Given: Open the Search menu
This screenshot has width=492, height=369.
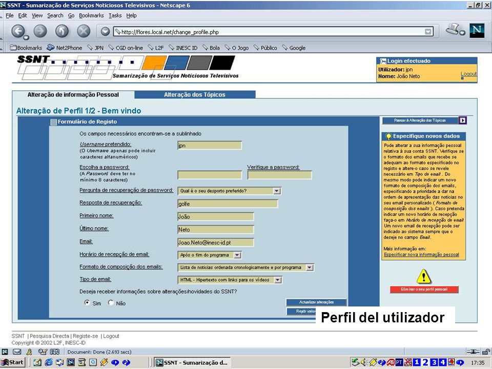Looking at the screenshot, I should pyautogui.click(x=55, y=15).
